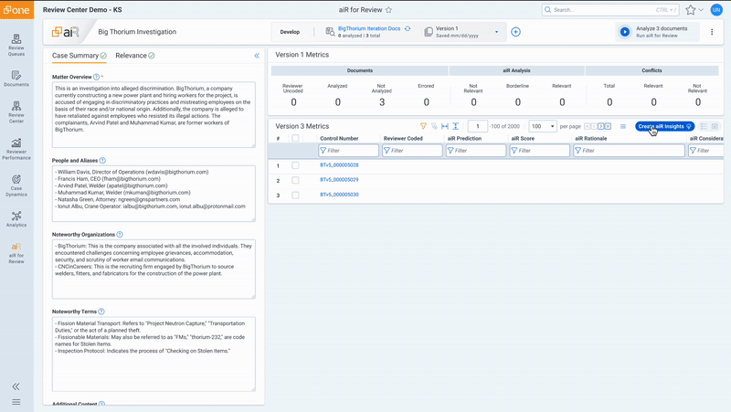The height and width of the screenshot is (412, 731).
Task: Show help for Noteworthy Terms
Action: tap(101, 312)
